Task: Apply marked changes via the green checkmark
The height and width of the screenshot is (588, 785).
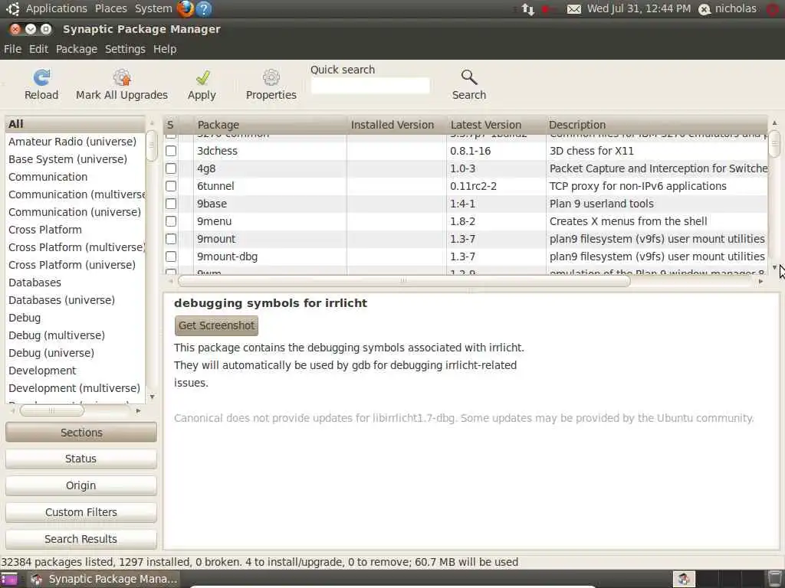Action: (x=202, y=77)
